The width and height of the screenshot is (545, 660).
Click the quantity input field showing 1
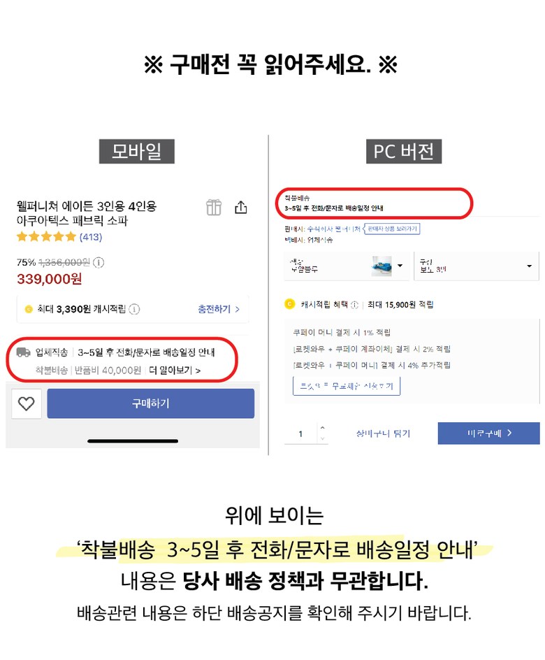(x=301, y=433)
